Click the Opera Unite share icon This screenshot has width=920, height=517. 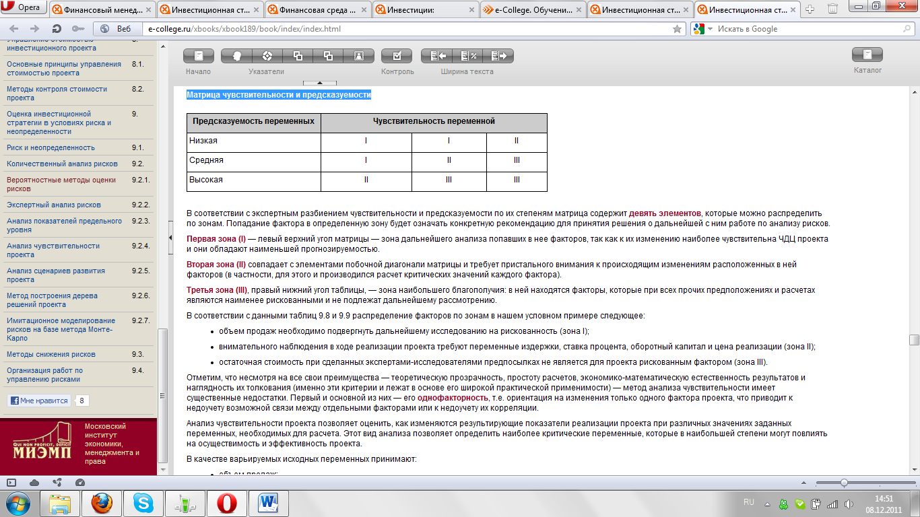[x=57, y=483]
